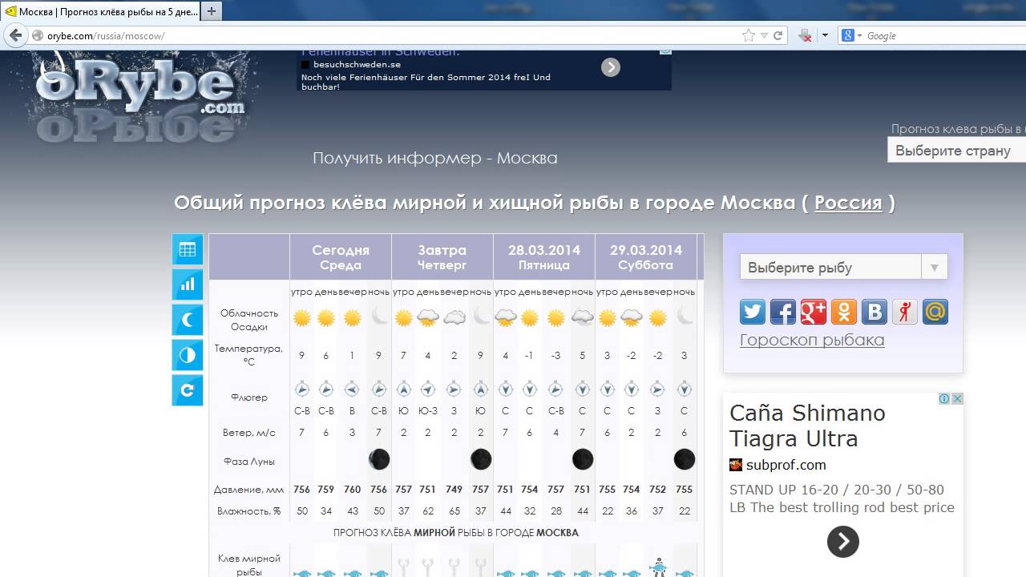Share page via Mail.ru @ icon
1026x577 pixels.
[x=935, y=311]
